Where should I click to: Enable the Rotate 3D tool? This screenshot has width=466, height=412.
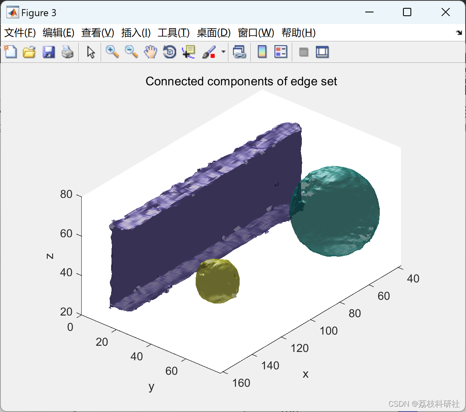pyautogui.click(x=170, y=52)
